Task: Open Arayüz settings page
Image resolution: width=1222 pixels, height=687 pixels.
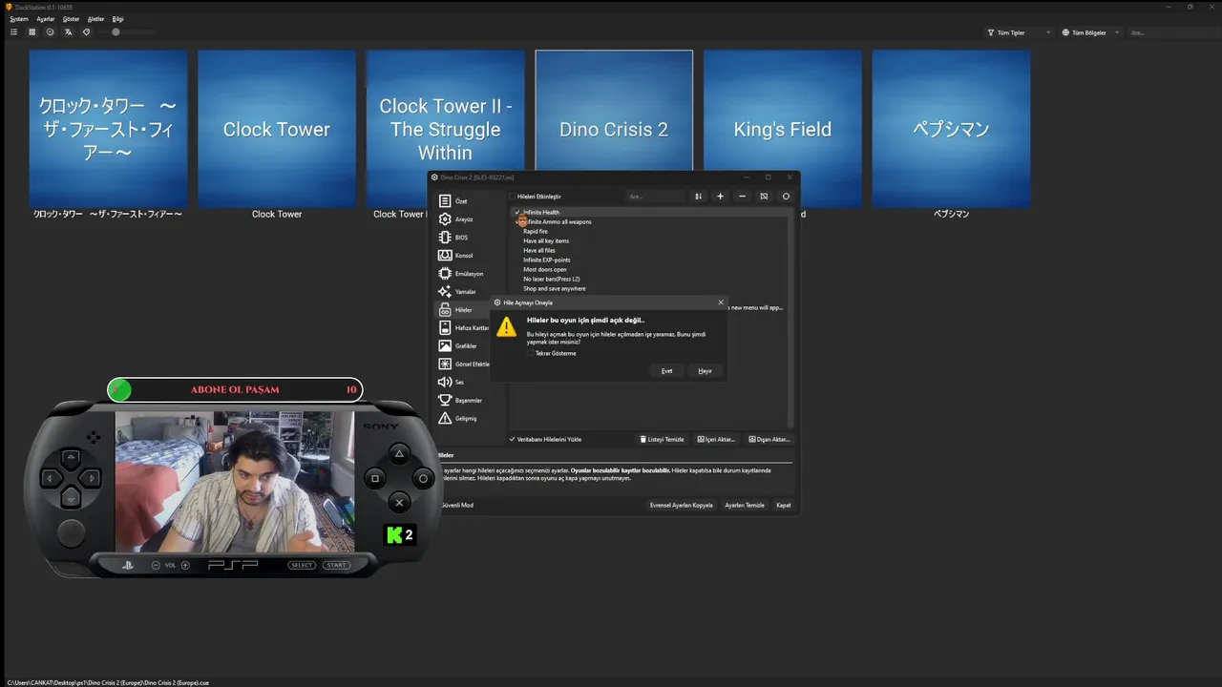Action: click(x=464, y=219)
